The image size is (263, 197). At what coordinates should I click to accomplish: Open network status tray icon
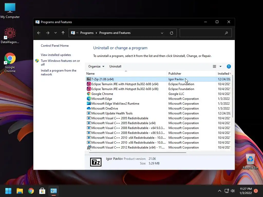[x=227, y=191]
